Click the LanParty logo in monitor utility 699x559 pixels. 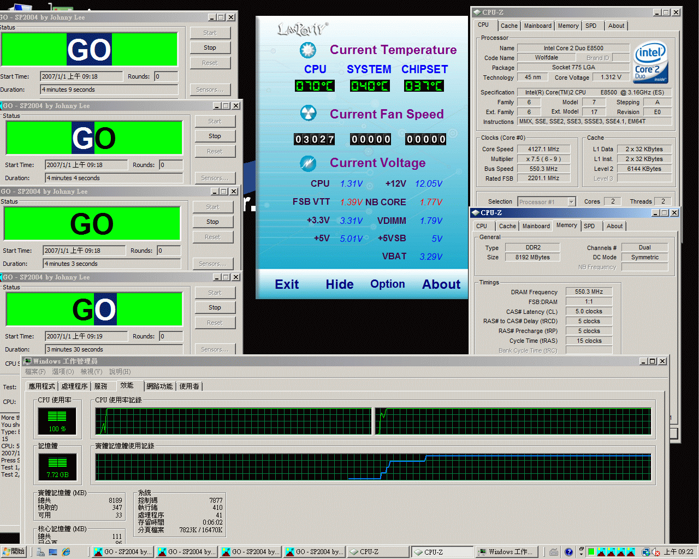(303, 28)
